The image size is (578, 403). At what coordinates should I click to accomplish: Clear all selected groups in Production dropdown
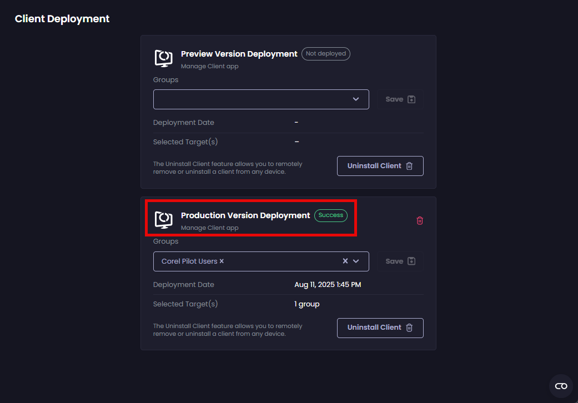345,261
